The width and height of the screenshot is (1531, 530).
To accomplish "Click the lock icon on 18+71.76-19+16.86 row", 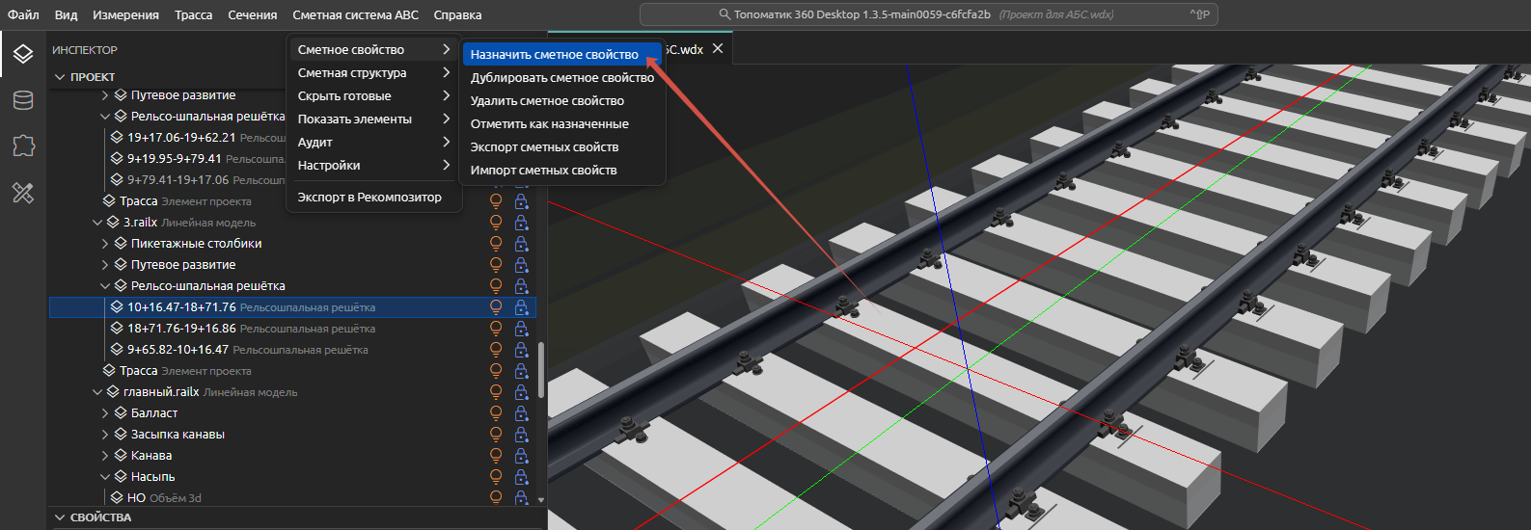I will coord(521,329).
